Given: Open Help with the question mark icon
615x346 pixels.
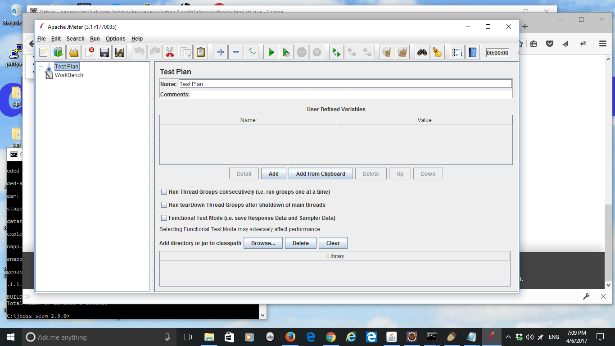Looking at the screenshot, I should click(x=472, y=52).
